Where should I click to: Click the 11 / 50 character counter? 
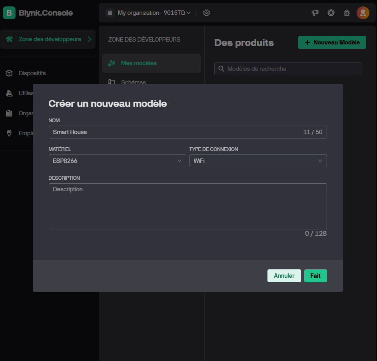313,132
